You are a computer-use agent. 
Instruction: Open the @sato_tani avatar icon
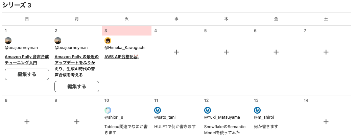pos(158,110)
